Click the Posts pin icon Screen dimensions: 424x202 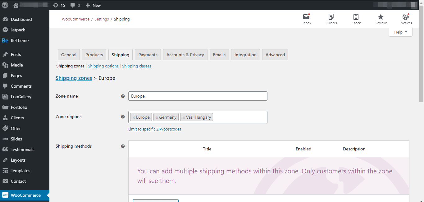(x=5, y=54)
